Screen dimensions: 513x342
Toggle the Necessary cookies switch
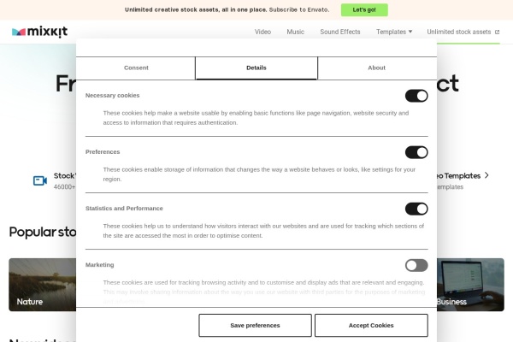[416, 96]
